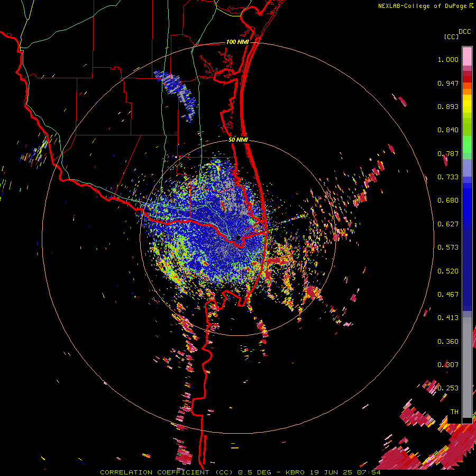Screen dimensions: 476x476
Task: Click the black KBRO radar site marker
Action: [238, 237]
